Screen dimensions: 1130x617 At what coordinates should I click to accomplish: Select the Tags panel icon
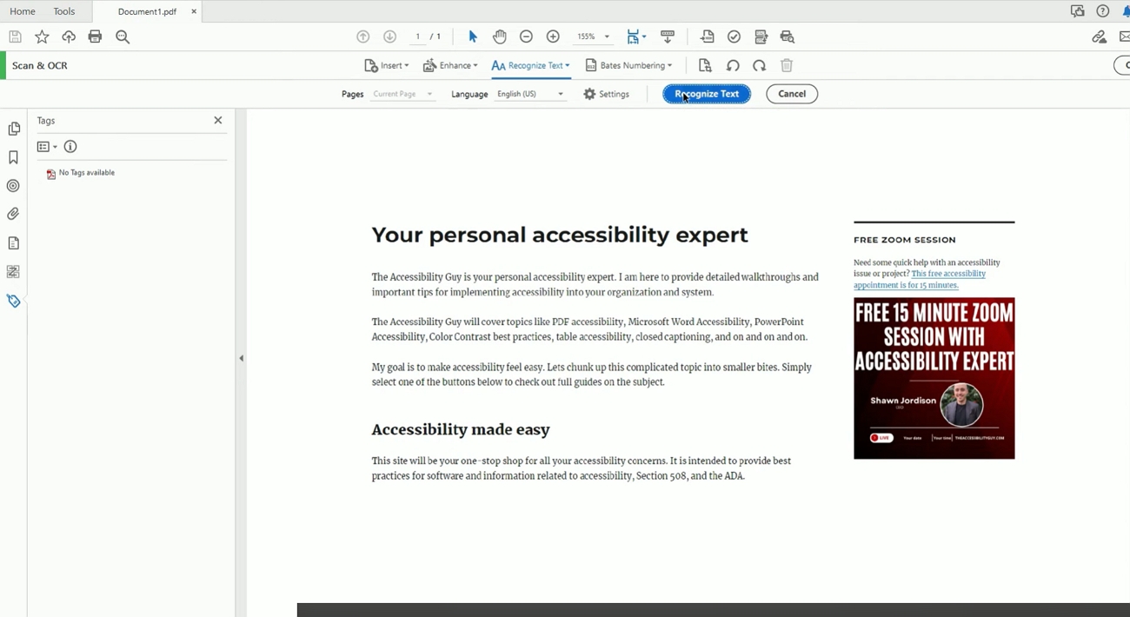tap(14, 301)
